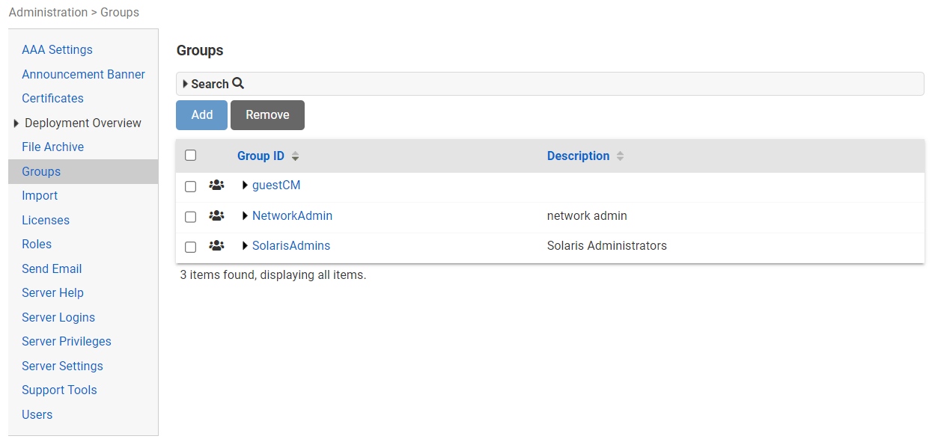Viewport: 932px width, 442px height.
Task: Click the group icon beside NetworkAdmin
Action: click(216, 216)
